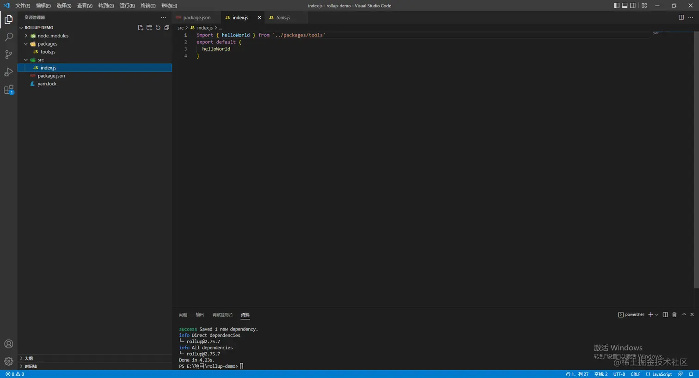Screen dimensions: 699x378
Task: Open the Search view in activity bar
Action: 8,37
